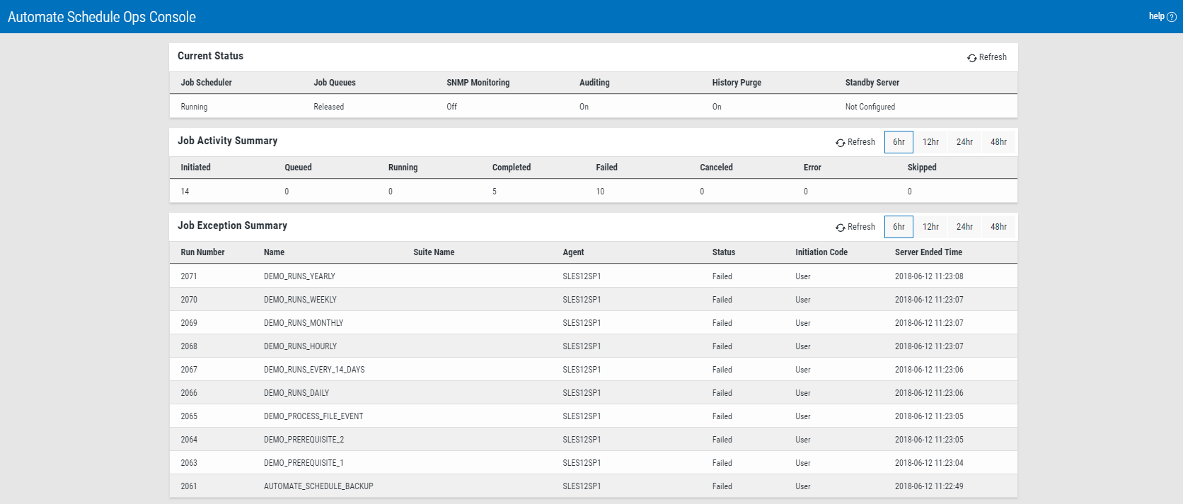Switch Job Activity Summary to 12hr
1183x504 pixels.
pos(930,142)
